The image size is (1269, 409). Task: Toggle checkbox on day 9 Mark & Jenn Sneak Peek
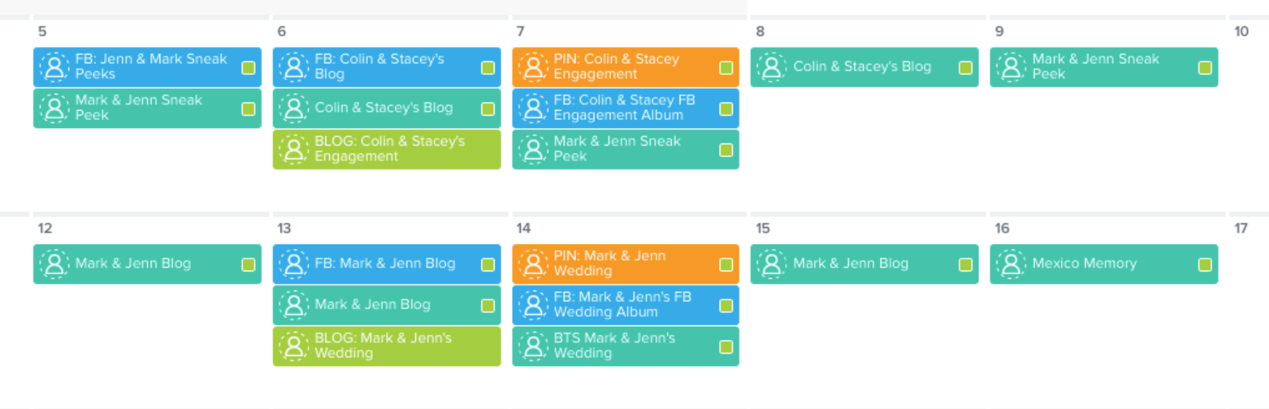tap(1205, 68)
